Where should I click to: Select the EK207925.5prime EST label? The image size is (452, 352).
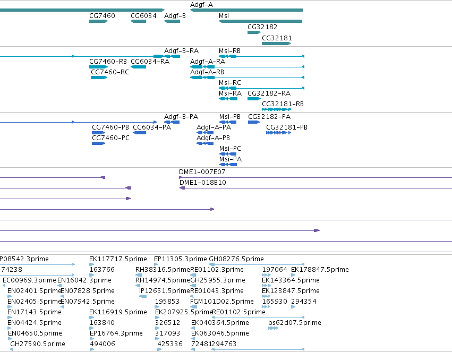pos(184,312)
